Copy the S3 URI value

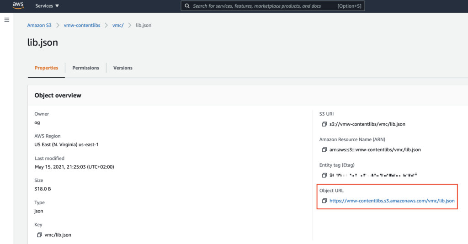324,124
